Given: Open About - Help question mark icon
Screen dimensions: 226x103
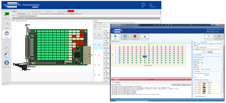Looking at the screenshot, I should pos(6,63).
